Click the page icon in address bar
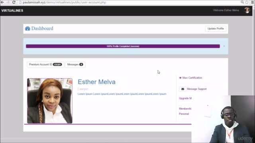Image resolution: width=255 pixels, height=143 pixels. click(x=20, y=2)
